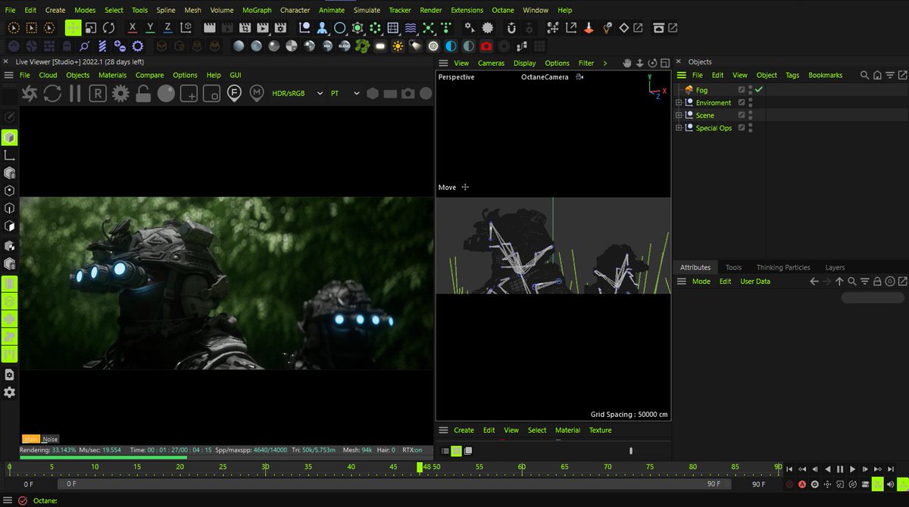This screenshot has width=909, height=507.
Task: Pause the Live Viewer render
Action: pyautogui.click(x=75, y=94)
